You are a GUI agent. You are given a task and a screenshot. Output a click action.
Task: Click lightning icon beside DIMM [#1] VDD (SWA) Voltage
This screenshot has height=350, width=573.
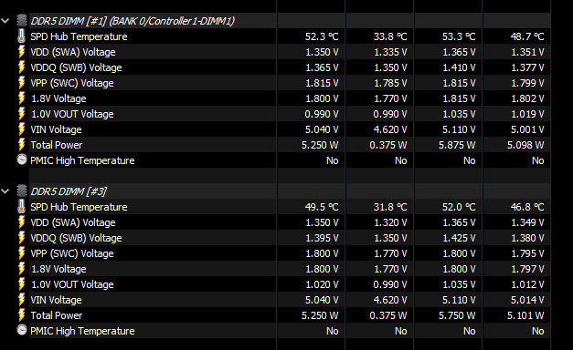click(22, 52)
